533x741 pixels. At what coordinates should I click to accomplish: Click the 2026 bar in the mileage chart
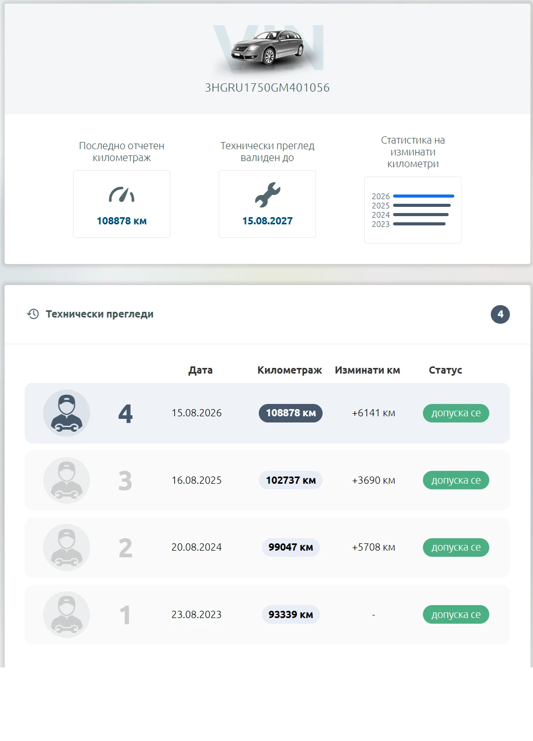423,196
